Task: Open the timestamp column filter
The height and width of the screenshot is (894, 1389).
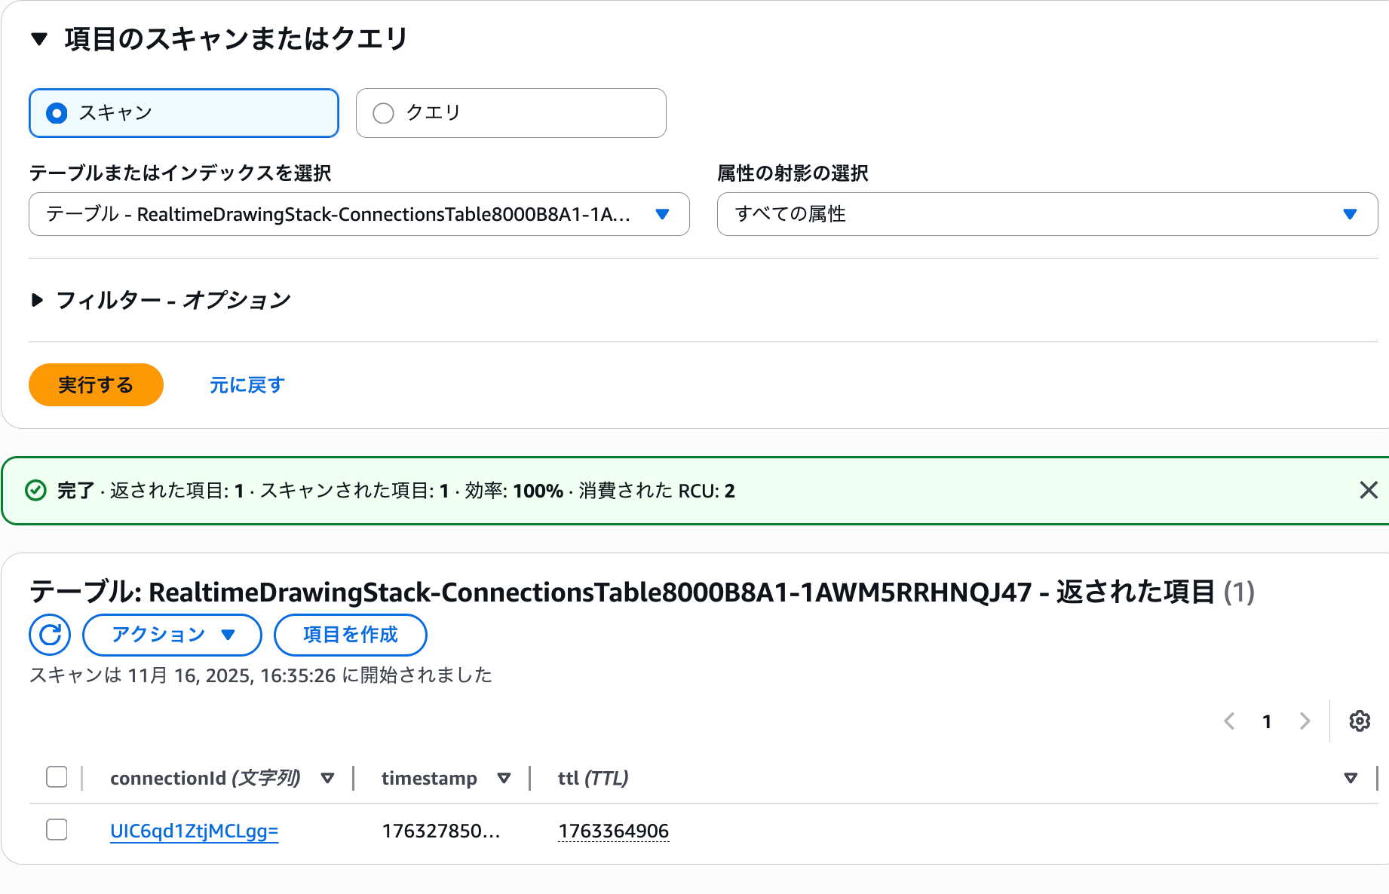Action: click(x=504, y=778)
